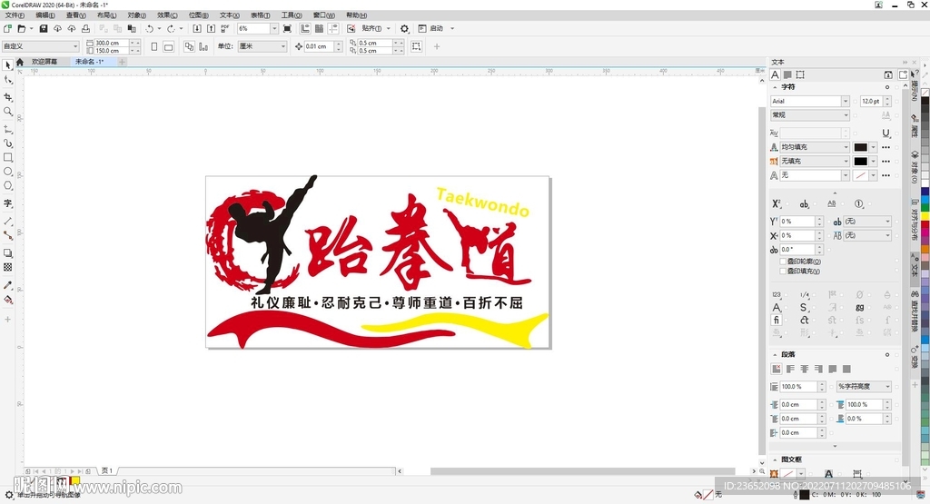Switch to 欢迎屏幕 tab
930x504 pixels.
pyautogui.click(x=45, y=62)
